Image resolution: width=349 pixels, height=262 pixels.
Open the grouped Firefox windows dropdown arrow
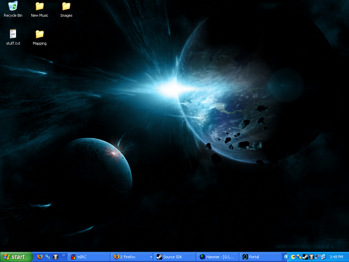151,257
